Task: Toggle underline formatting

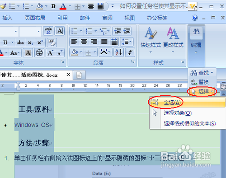Action: click(5, 42)
